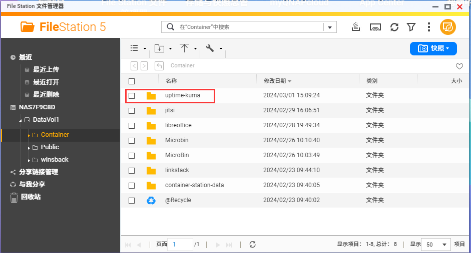This screenshot has width=471, height=253.
Task: Toggle the select-all checkbox in header
Action: [x=132, y=81]
